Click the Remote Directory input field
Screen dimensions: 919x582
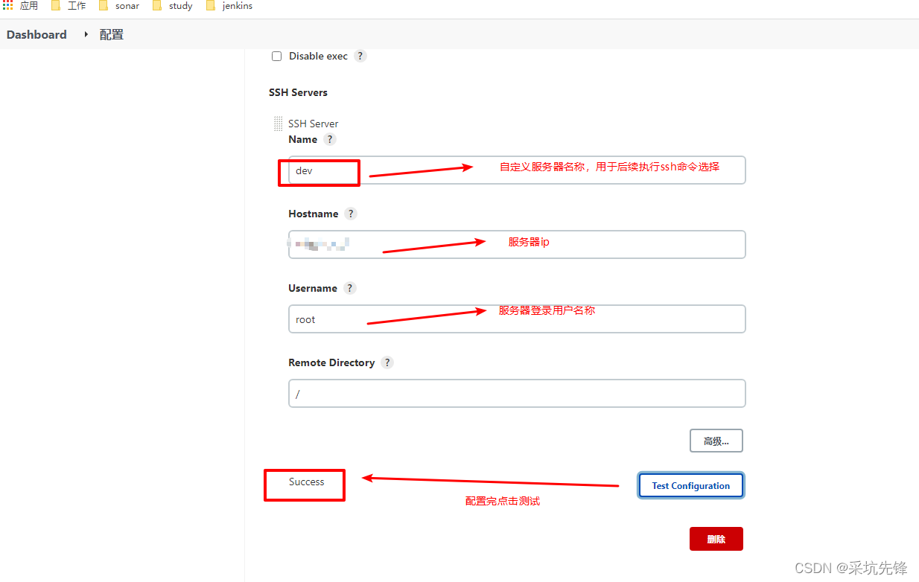click(517, 393)
